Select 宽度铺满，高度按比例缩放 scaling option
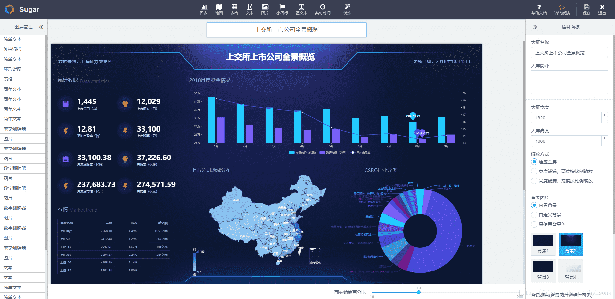 coord(562,171)
